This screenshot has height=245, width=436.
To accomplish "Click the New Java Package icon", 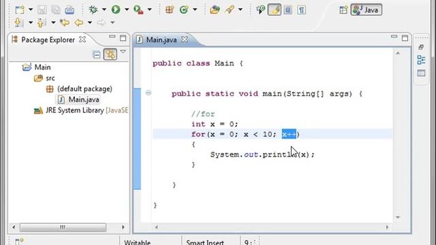I will 170,10.
